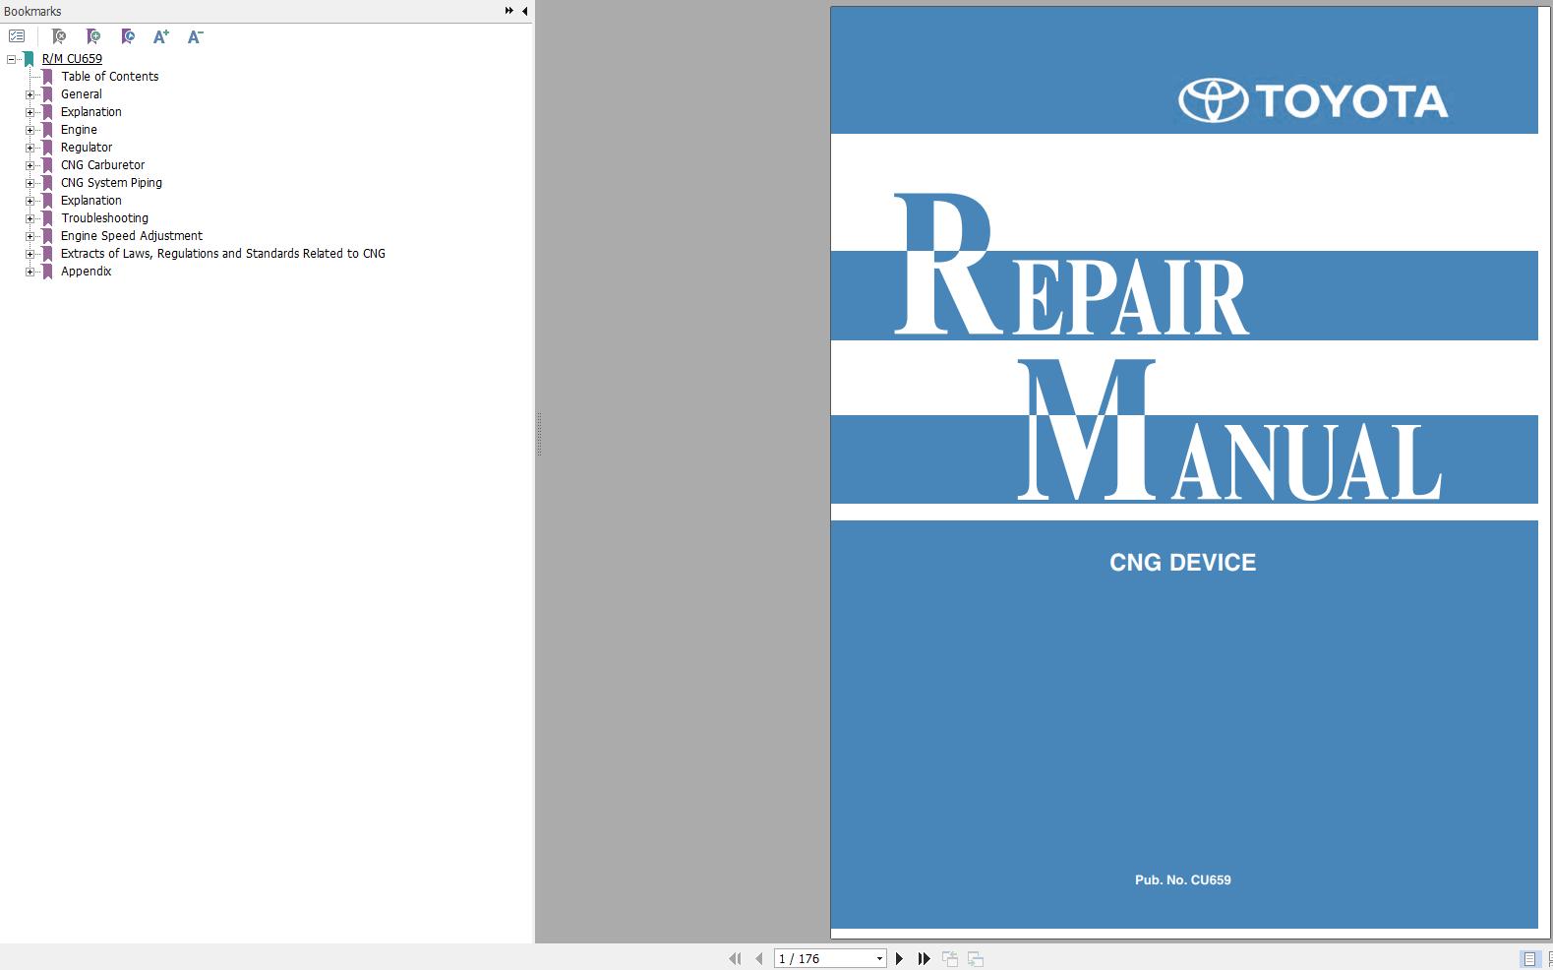1553x970 pixels.
Task: Click the next view navigation icon
Action: click(x=976, y=958)
